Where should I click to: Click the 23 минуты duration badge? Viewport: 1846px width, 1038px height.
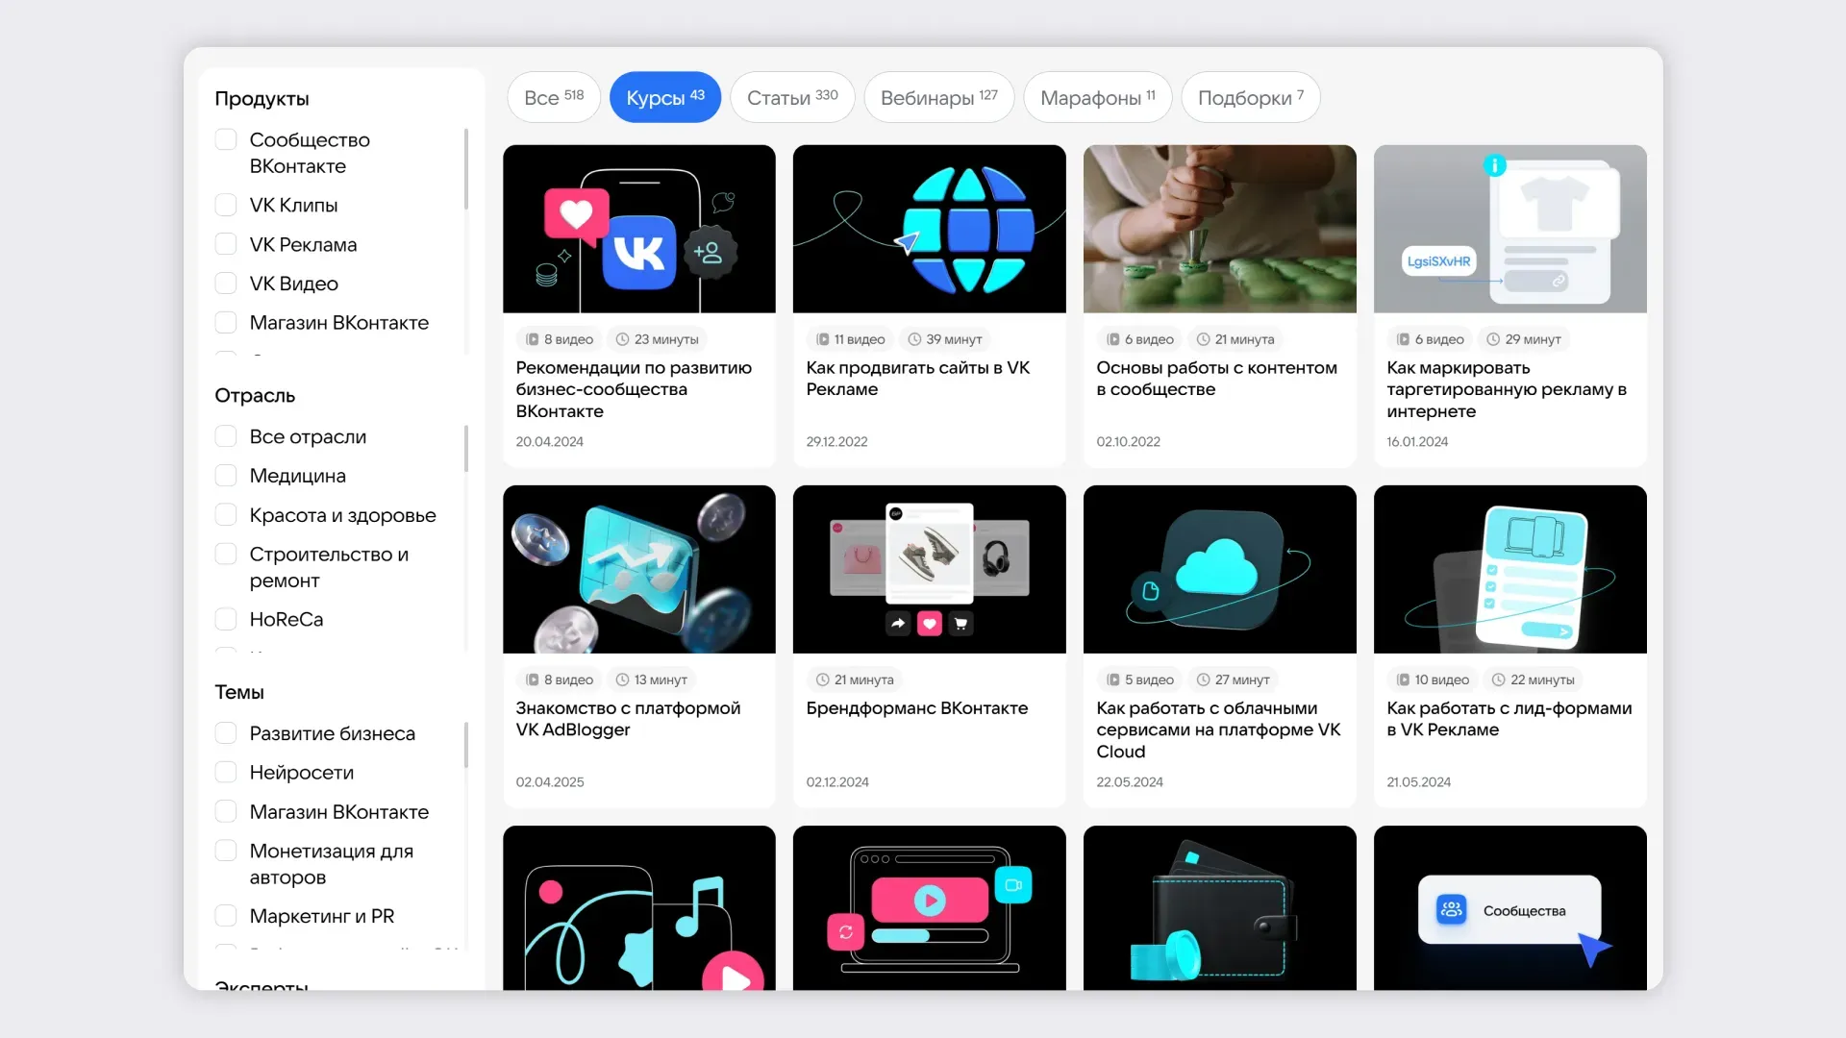[657, 339]
